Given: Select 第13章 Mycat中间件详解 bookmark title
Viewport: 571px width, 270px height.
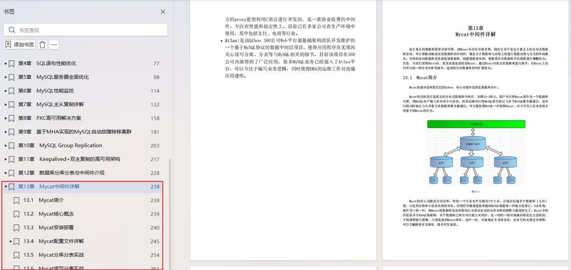Looking at the screenshot, I should (49, 187).
